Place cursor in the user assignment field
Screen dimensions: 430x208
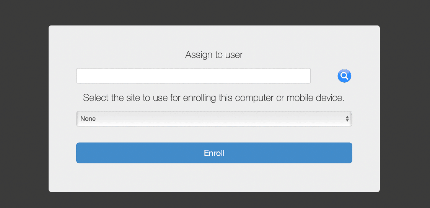click(193, 76)
